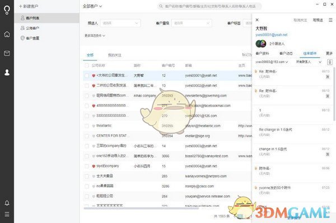Tick the select-all checkbox in table header
336x223 pixels.
tap(87, 65)
